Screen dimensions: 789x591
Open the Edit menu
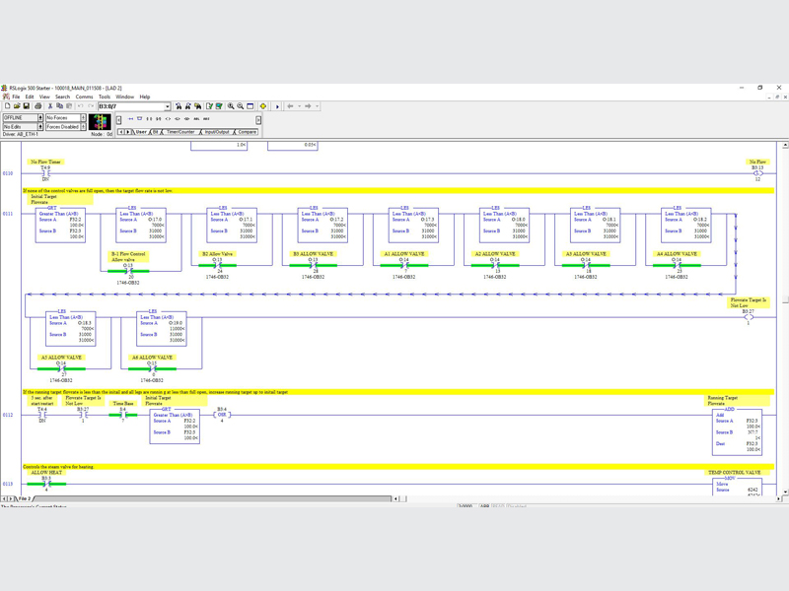point(30,97)
